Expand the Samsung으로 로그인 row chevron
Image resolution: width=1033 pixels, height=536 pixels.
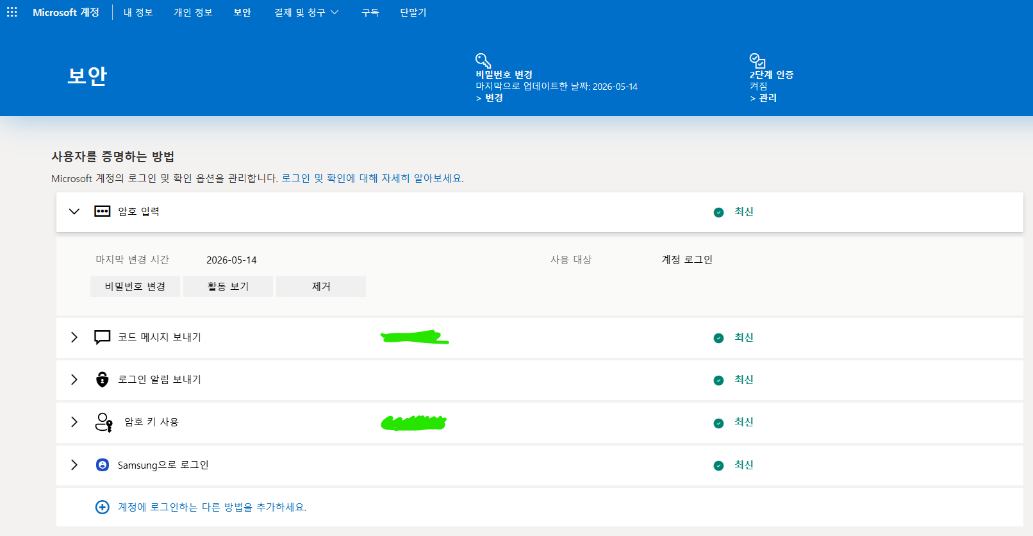(x=74, y=465)
